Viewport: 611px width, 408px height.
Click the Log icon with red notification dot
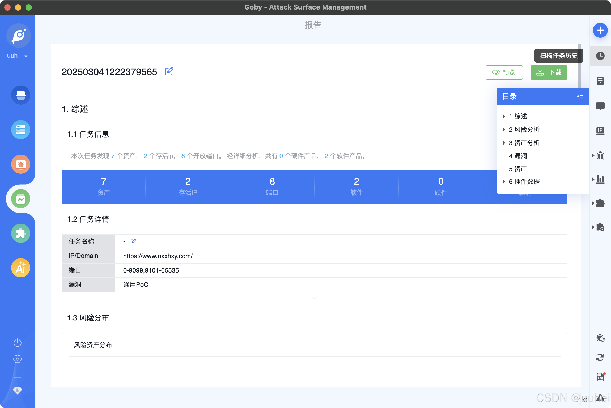(x=600, y=377)
